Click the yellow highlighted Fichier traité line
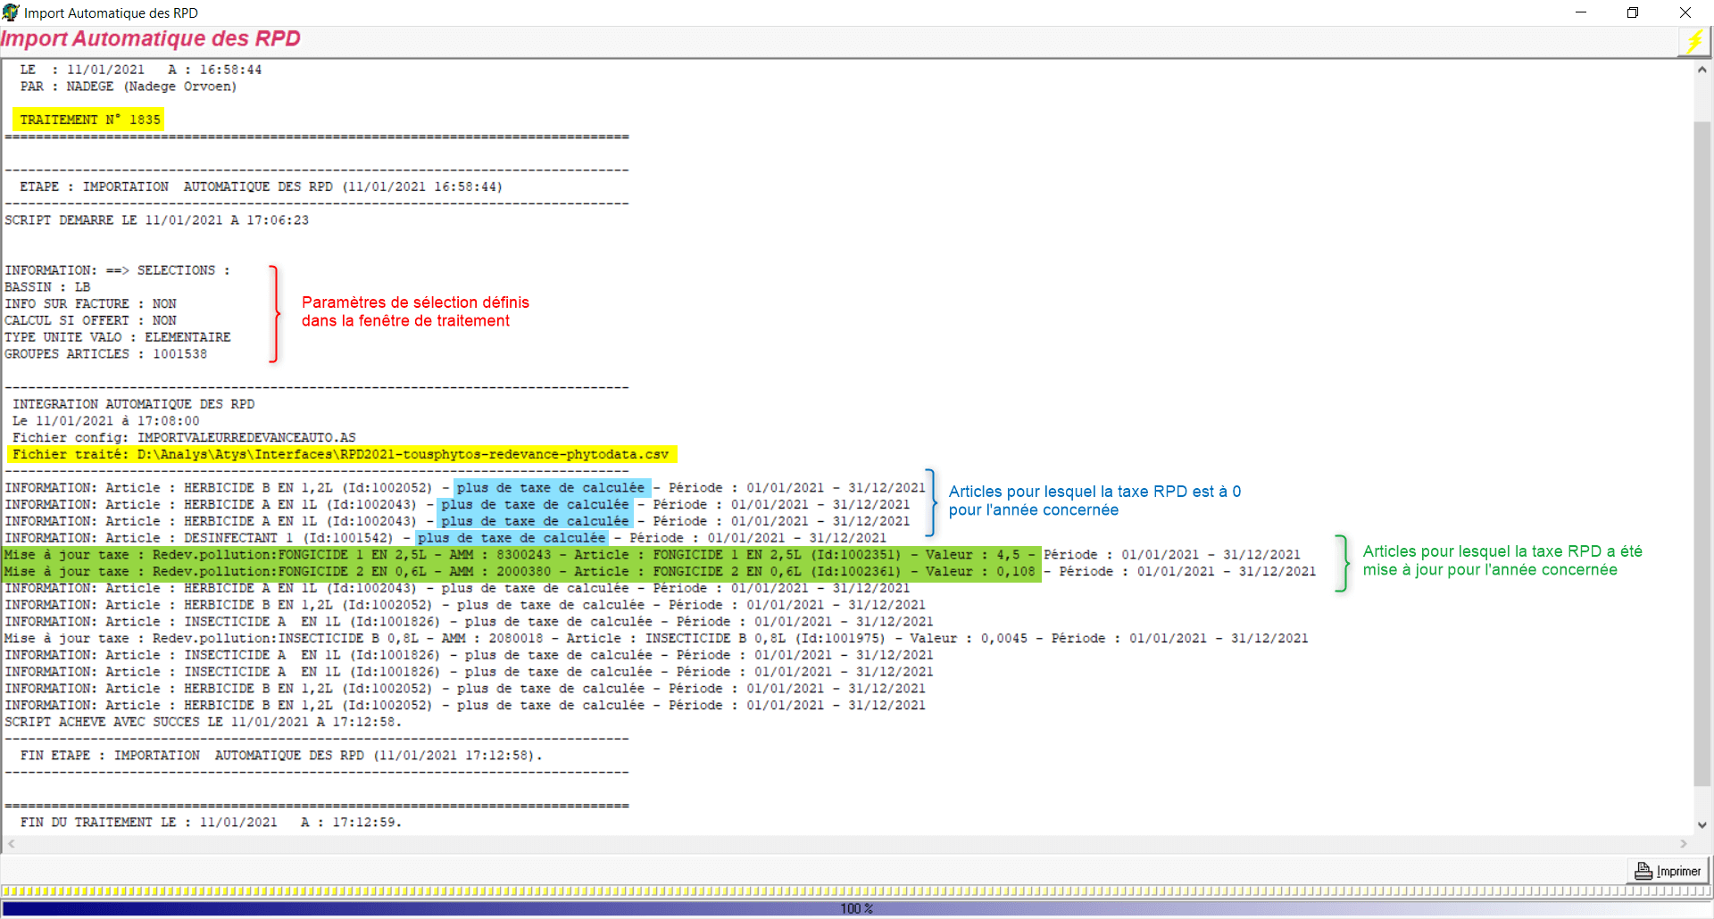The height and width of the screenshot is (919, 1714). coord(344,455)
